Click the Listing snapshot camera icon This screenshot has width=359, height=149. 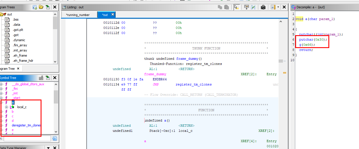[263, 7]
